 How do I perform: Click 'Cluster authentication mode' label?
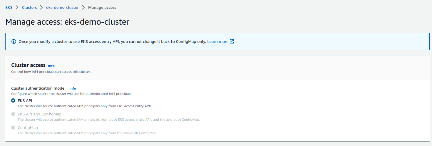(x=38, y=88)
